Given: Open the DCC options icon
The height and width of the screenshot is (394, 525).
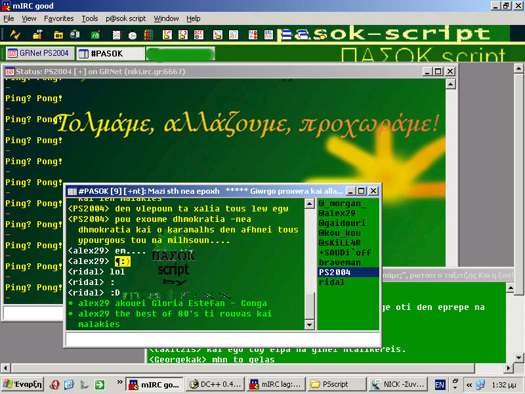Looking at the screenshot, I should pyautogui.click(x=199, y=35).
